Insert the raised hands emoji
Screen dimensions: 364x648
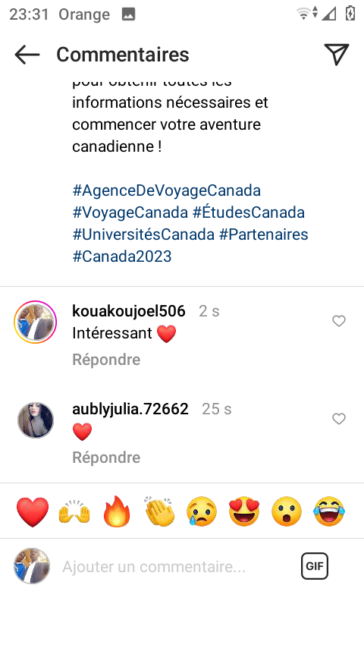click(x=74, y=511)
